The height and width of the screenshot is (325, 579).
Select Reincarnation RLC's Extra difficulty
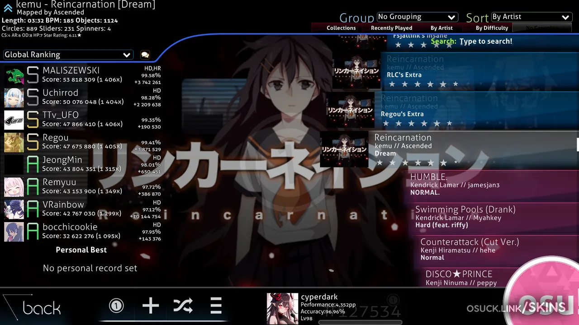(x=456, y=71)
